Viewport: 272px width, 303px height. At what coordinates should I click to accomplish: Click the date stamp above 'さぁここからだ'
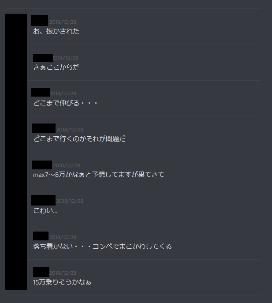66,58
